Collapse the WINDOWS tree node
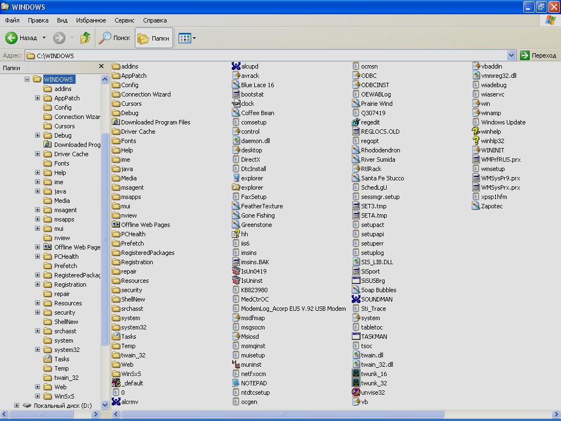The image size is (561, 421). coord(27,79)
